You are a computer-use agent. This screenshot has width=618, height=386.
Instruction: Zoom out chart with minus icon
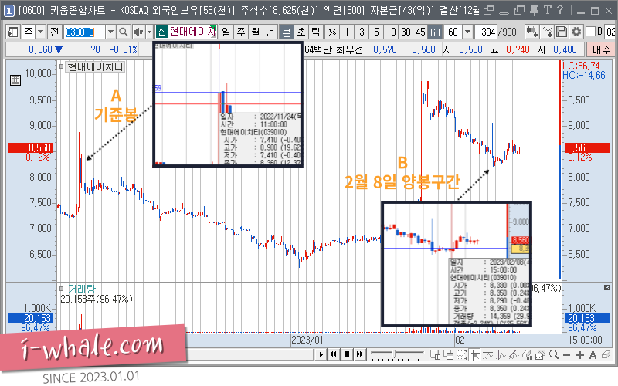point(567,355)
